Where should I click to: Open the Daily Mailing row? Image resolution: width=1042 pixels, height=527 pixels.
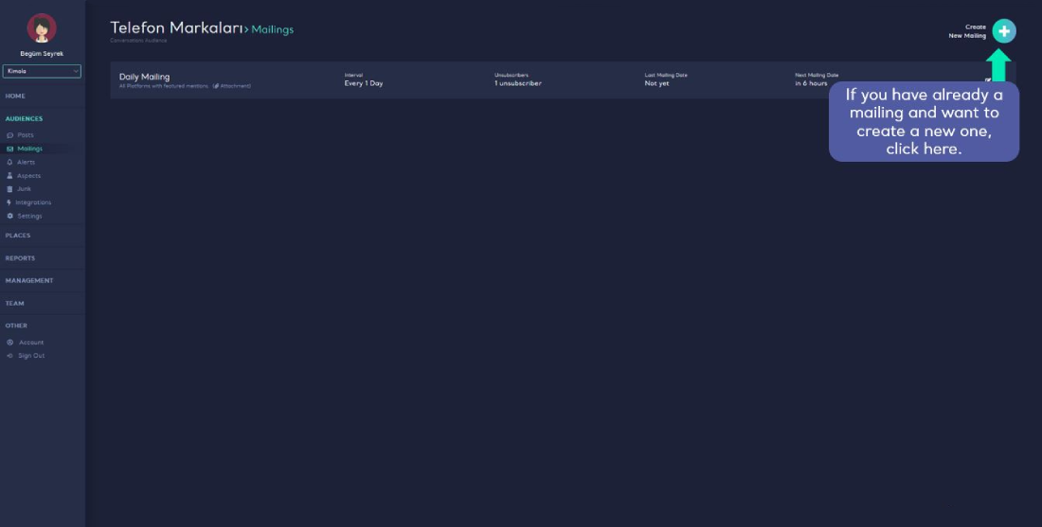pos(145,77)
